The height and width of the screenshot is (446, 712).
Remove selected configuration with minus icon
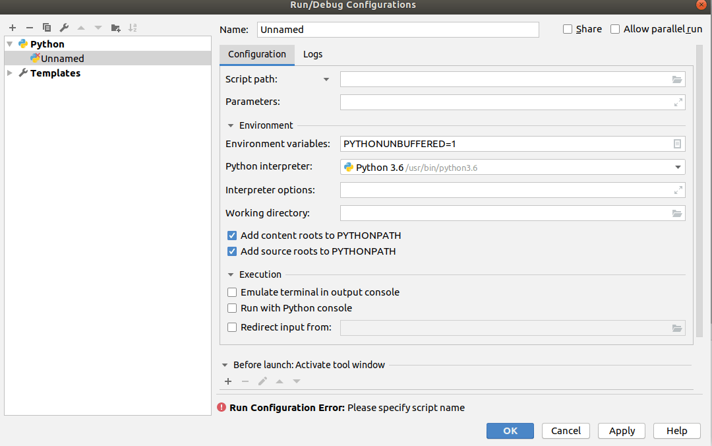[30, 28]
